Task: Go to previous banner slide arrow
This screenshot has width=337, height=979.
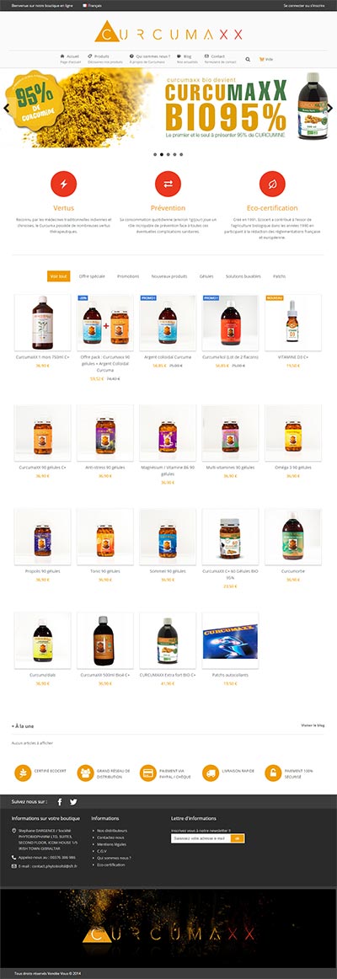Action: click(x=6, y=108)
